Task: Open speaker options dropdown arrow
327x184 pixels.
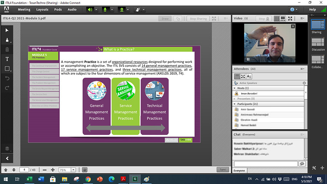Action: click(x=96, y=9)
